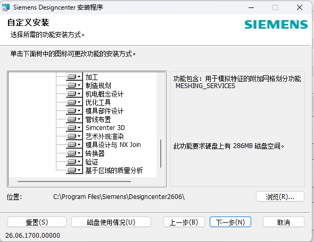Click the horizontal scrollbar of the feature tree
This screenshot has height=242, width=314.
(x=74, y=181)
